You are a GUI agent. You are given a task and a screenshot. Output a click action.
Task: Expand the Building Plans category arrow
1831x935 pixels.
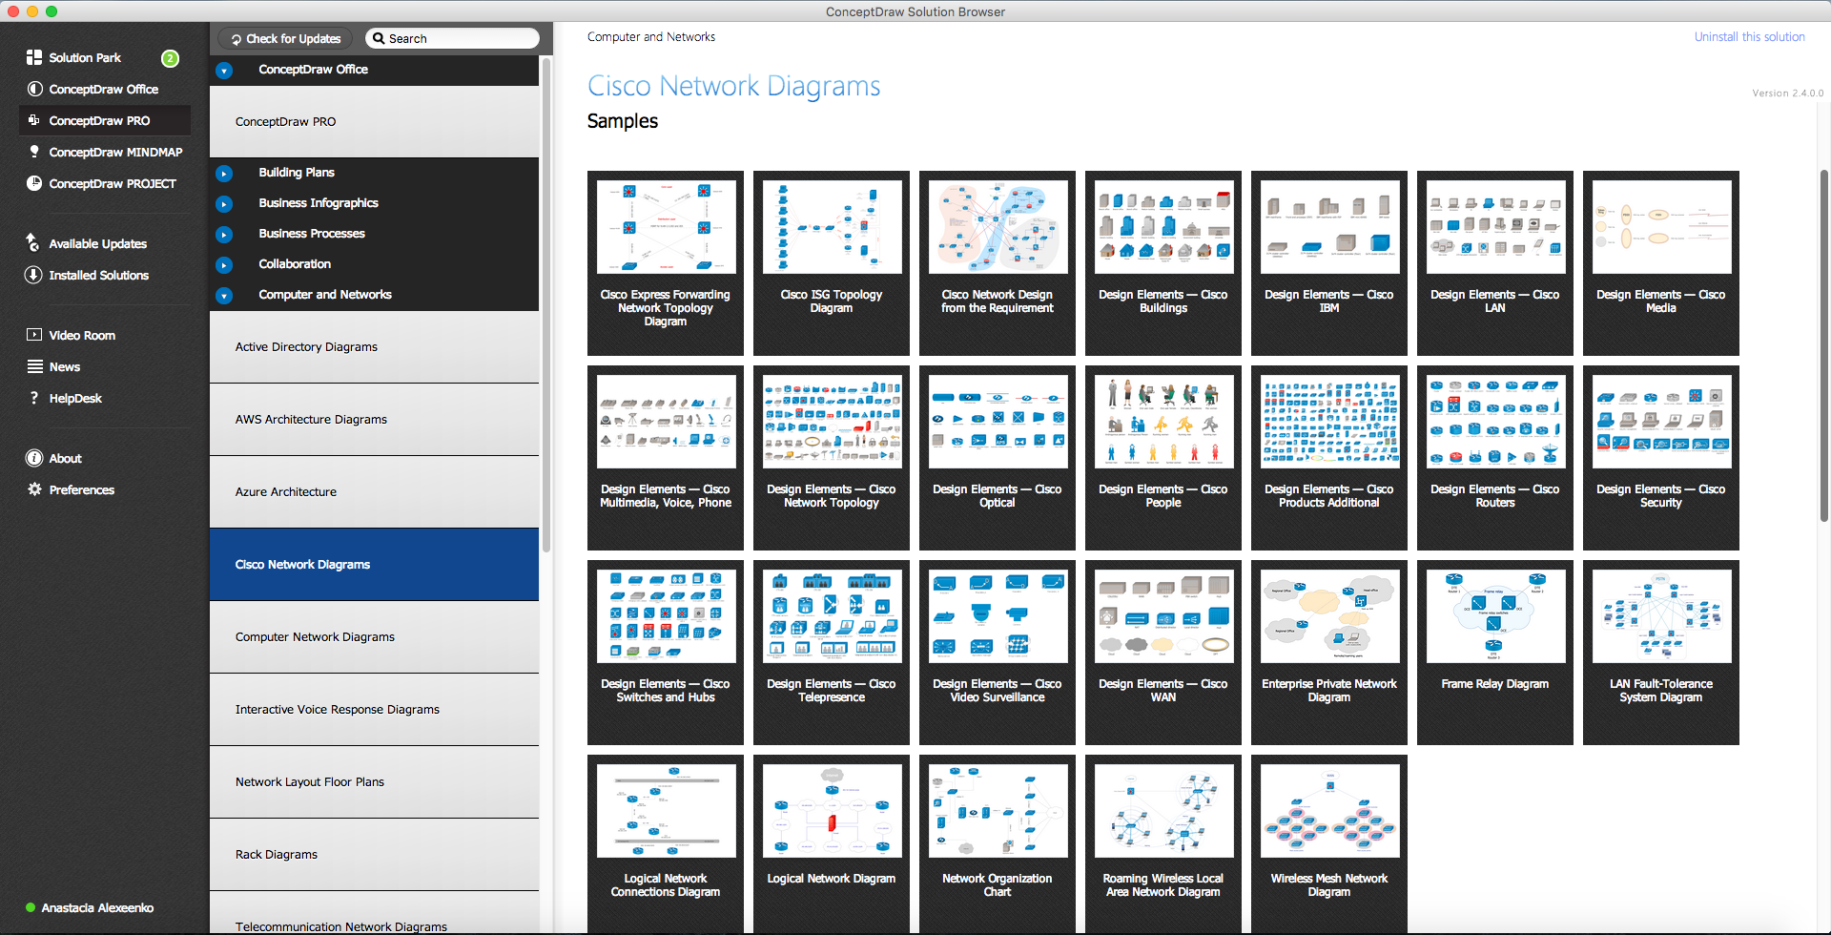(224, 173)
